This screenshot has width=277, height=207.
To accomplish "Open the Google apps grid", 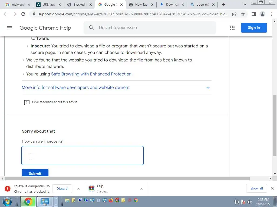I will [232, 28].
